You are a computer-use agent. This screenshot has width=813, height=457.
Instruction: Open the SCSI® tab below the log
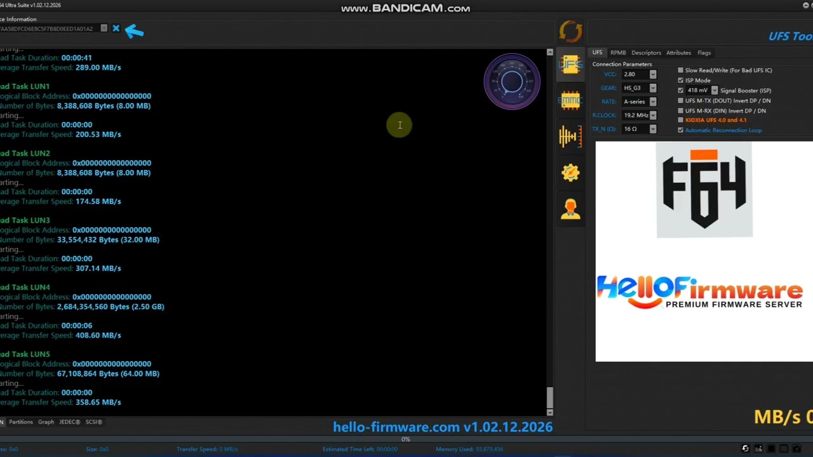pyautogui.click(x=94, y=422)
